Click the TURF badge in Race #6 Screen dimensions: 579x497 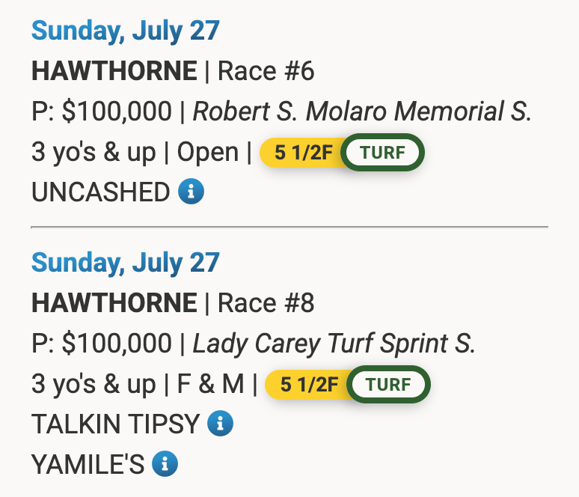(x=382, y=153)
